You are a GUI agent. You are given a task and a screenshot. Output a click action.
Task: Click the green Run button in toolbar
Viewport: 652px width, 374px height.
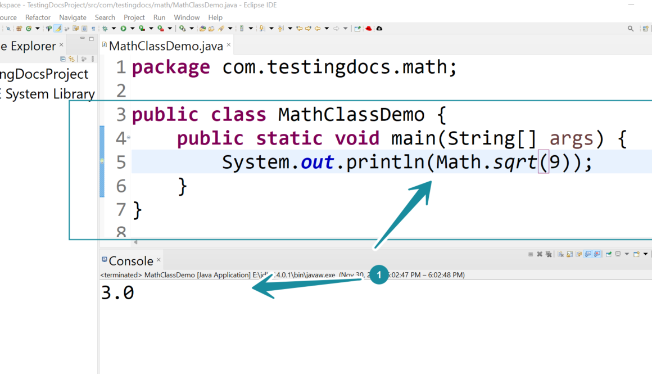click(x=123, y=28)
